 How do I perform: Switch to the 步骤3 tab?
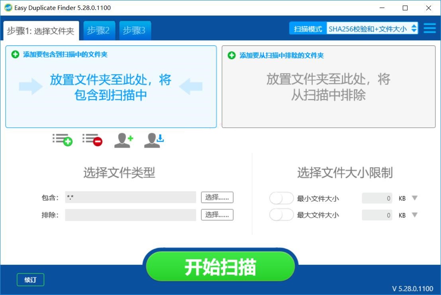pos(135,30)
